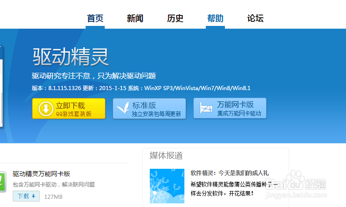
Task: Open the 论坛 tab
Action: pyautogui.click(x=255, y=18)
